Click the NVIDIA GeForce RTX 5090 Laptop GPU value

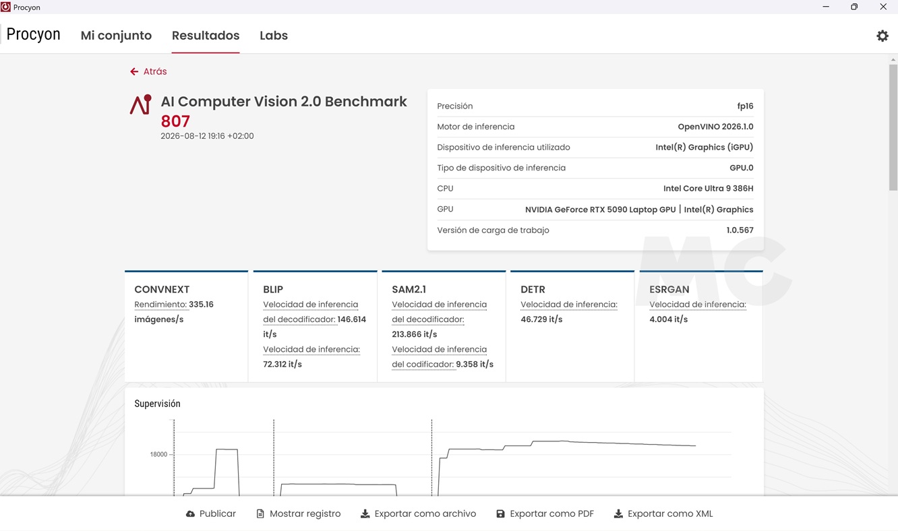pyautogui.click(x=600, y=210)
